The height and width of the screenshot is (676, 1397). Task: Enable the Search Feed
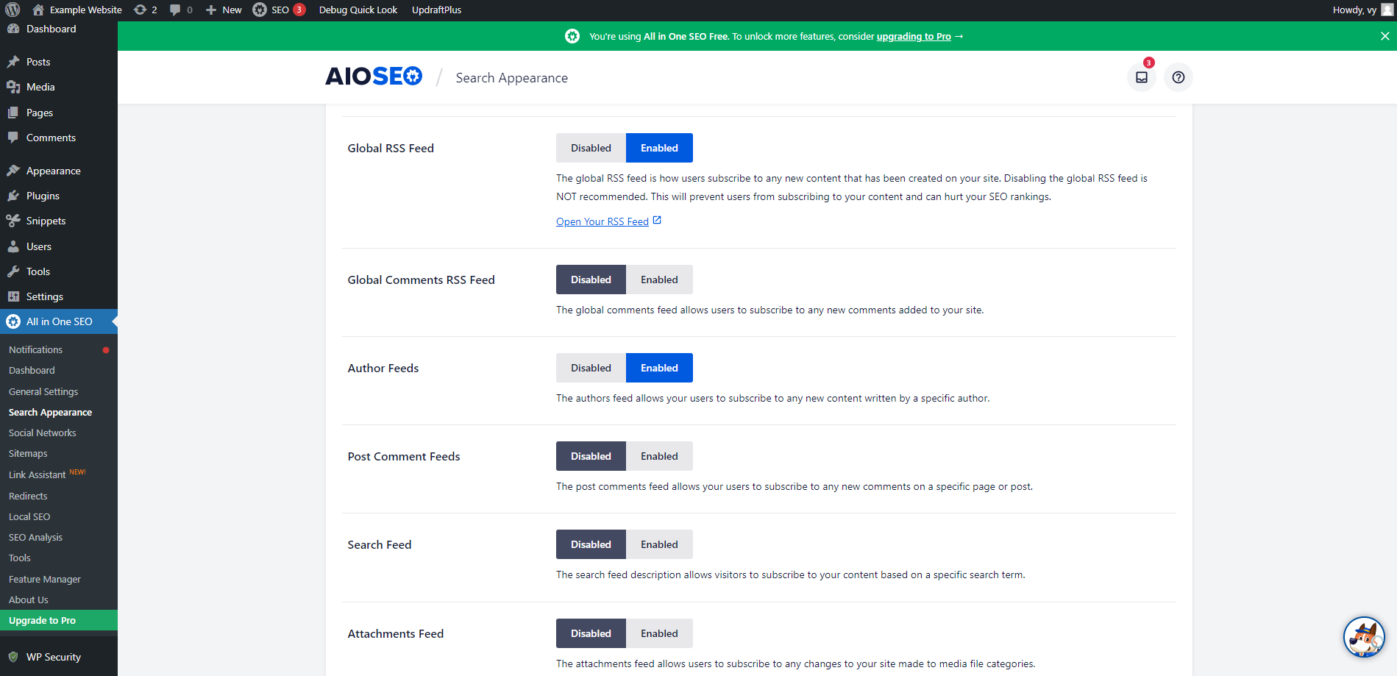point(659,544)
